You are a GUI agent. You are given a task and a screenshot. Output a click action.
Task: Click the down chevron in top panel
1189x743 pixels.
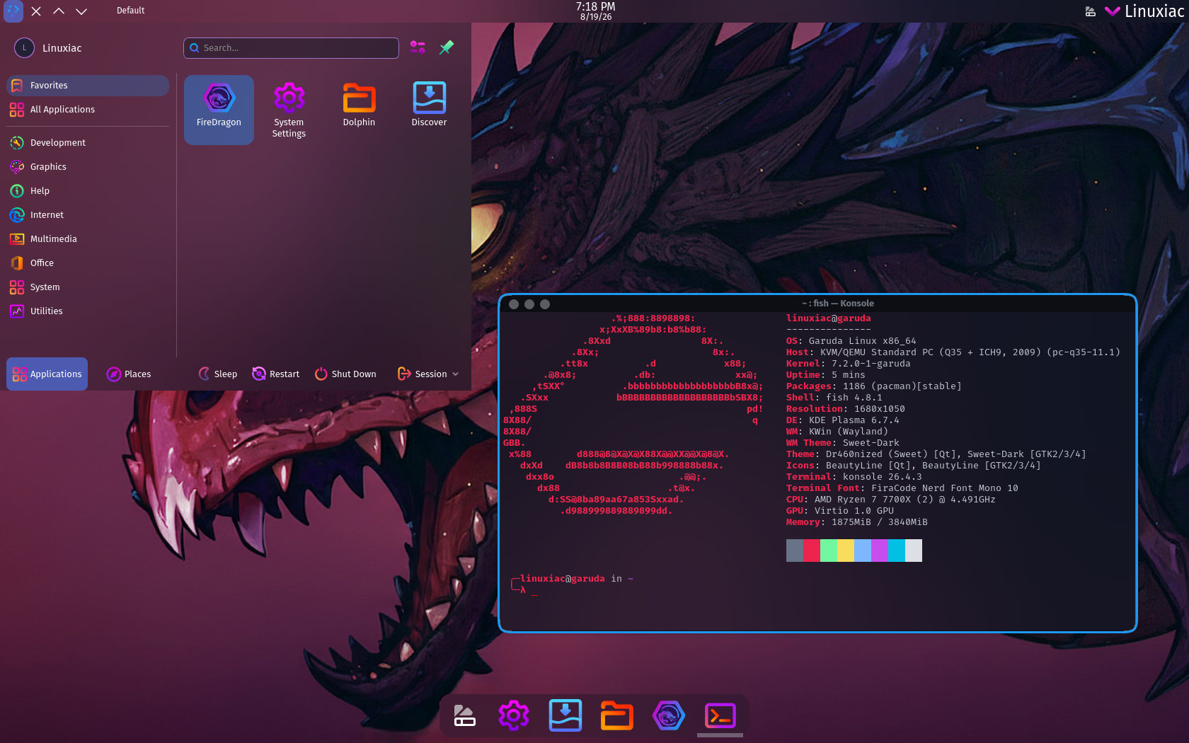point(81,11)
